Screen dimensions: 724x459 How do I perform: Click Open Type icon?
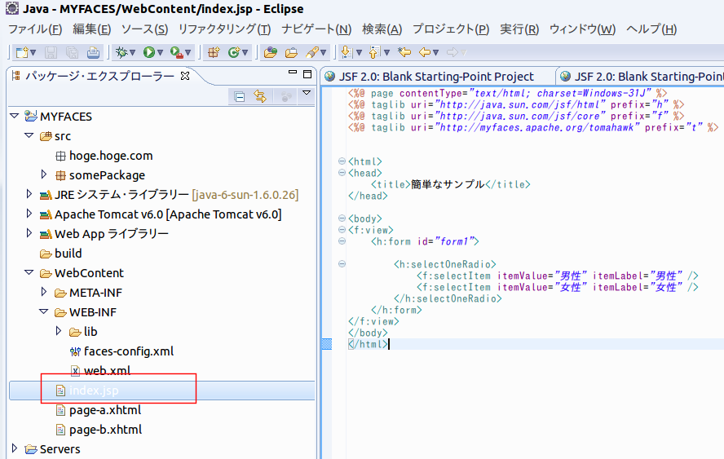click(x=271, y=52)
